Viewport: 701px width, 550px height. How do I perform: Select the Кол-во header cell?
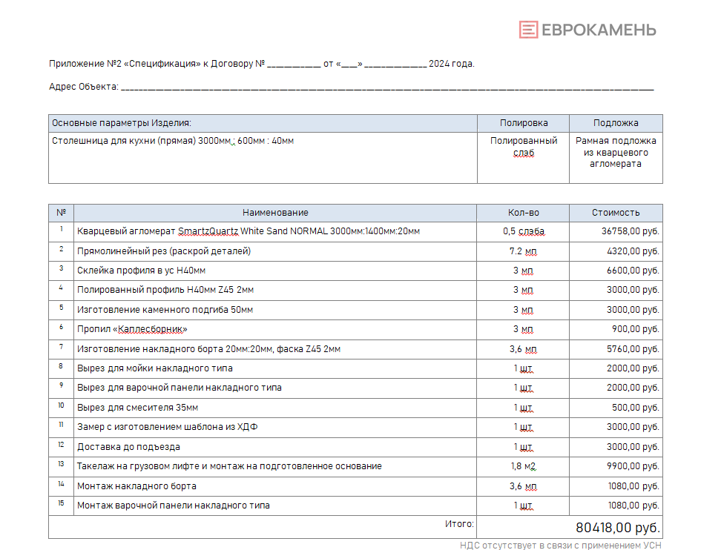coord(523,213)
